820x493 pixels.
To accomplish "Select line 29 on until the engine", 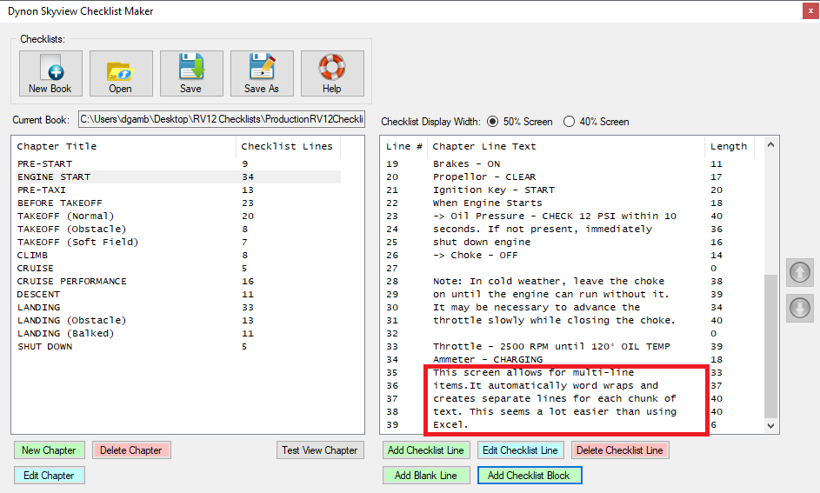I will (x=570, y=295).
